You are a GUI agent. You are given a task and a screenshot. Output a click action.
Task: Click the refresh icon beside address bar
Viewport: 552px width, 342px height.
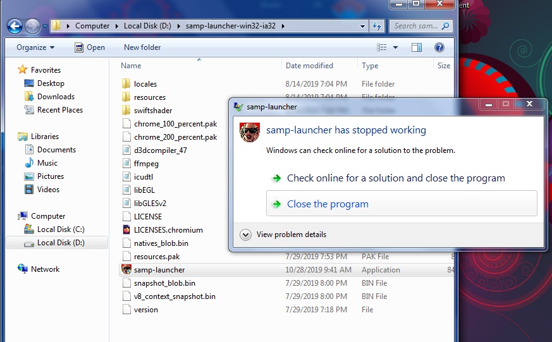377,26
